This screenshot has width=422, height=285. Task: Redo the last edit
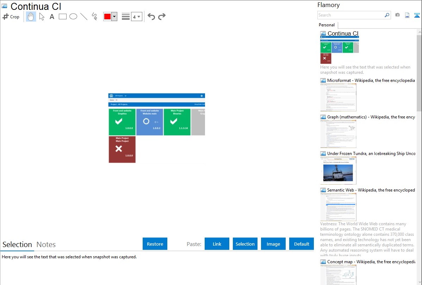click(x=162, y=17)
